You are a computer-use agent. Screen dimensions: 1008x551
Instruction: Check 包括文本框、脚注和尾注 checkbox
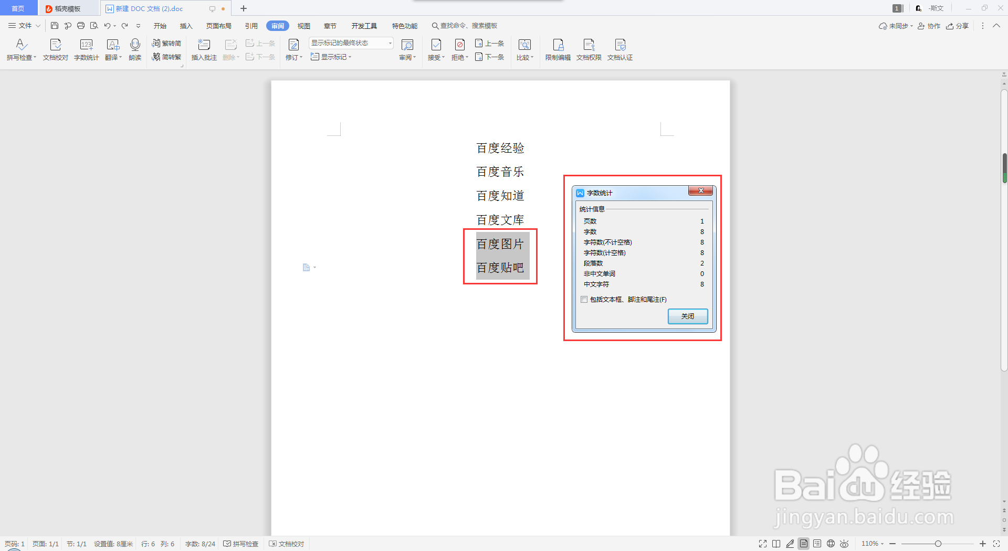click(x=584, y=300)
